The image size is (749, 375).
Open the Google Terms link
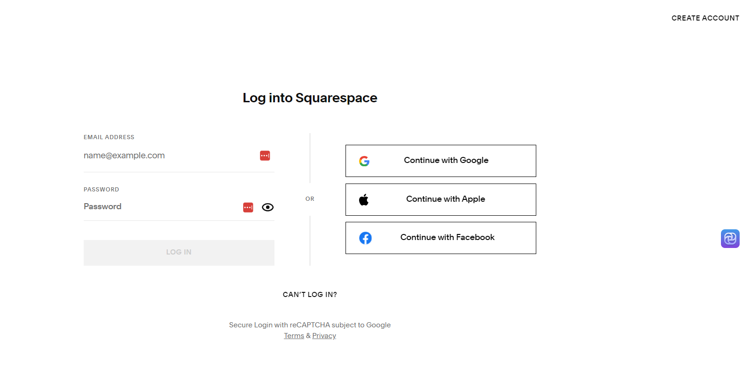click(x=294, y=336)
